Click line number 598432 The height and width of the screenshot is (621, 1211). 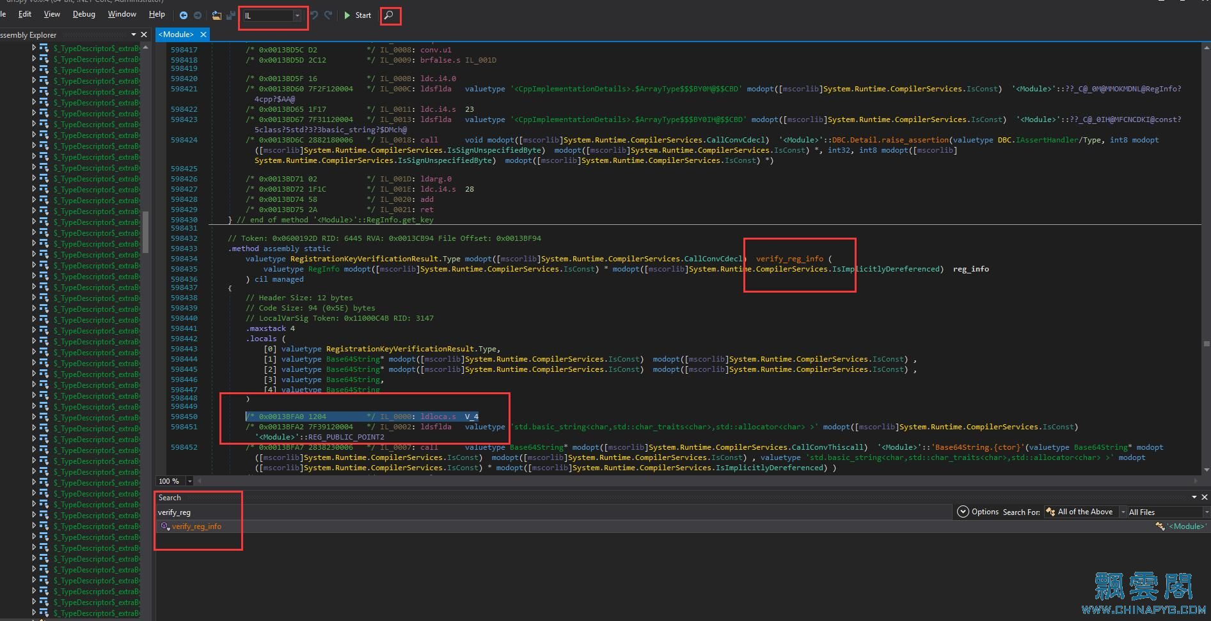(184, 238)
